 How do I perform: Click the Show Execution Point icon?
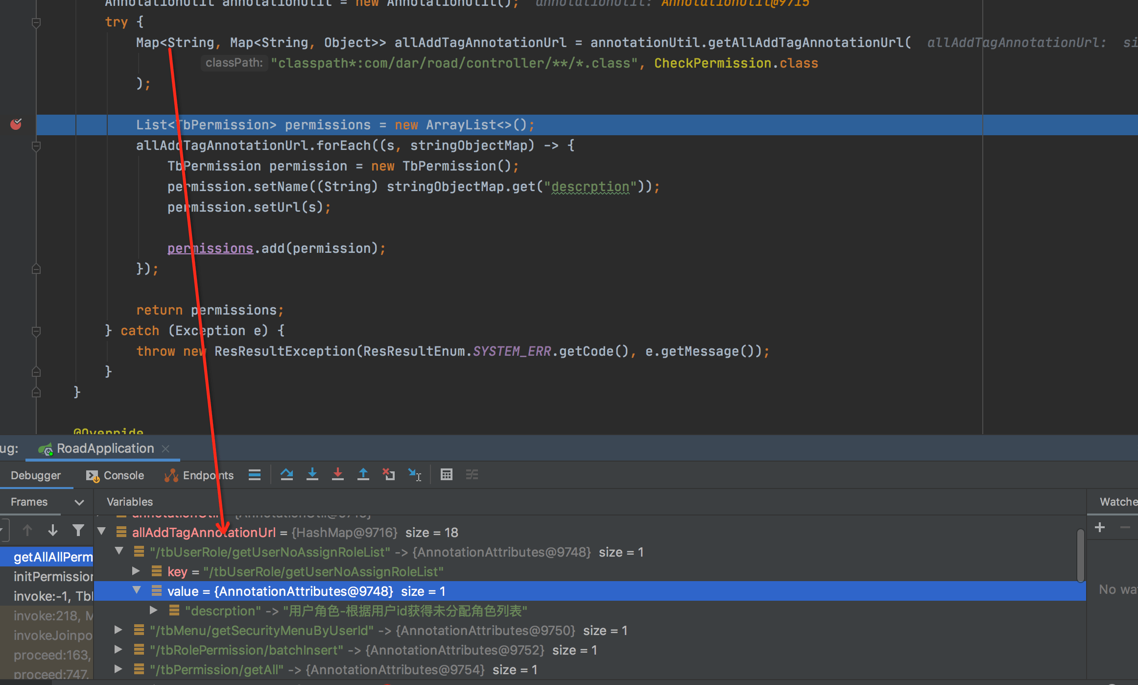255,474
